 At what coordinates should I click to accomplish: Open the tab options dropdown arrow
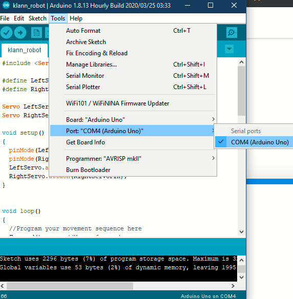[229, 49]
